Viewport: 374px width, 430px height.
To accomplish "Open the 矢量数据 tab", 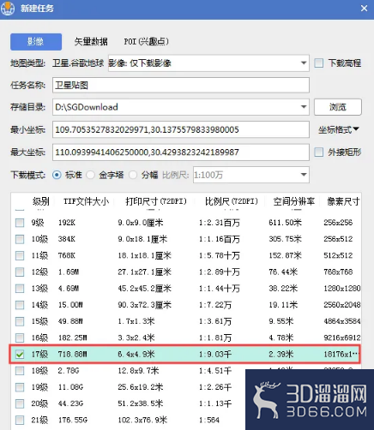I will tap(91, 42).
